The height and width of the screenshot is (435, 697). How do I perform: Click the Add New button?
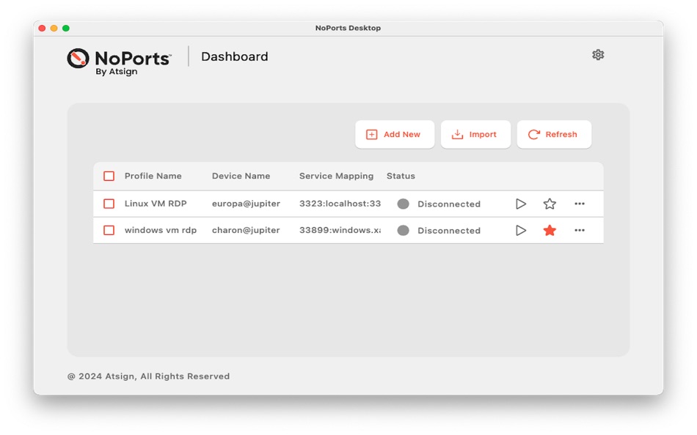coord(394,134)
